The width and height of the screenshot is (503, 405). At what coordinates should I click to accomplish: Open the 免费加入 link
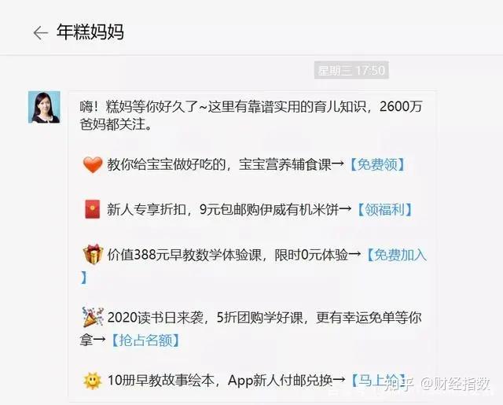tap(397, 255)
